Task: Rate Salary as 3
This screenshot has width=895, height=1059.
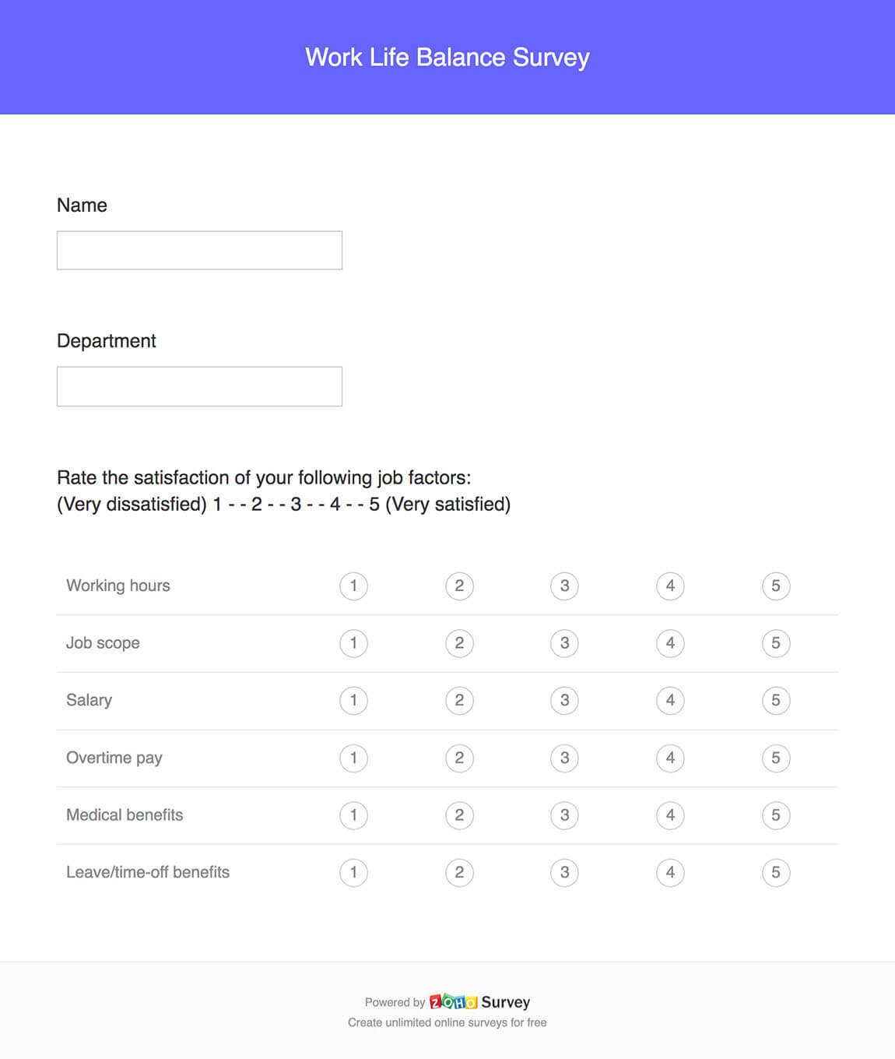Action: pyautogui.click(x=564, y=700)
